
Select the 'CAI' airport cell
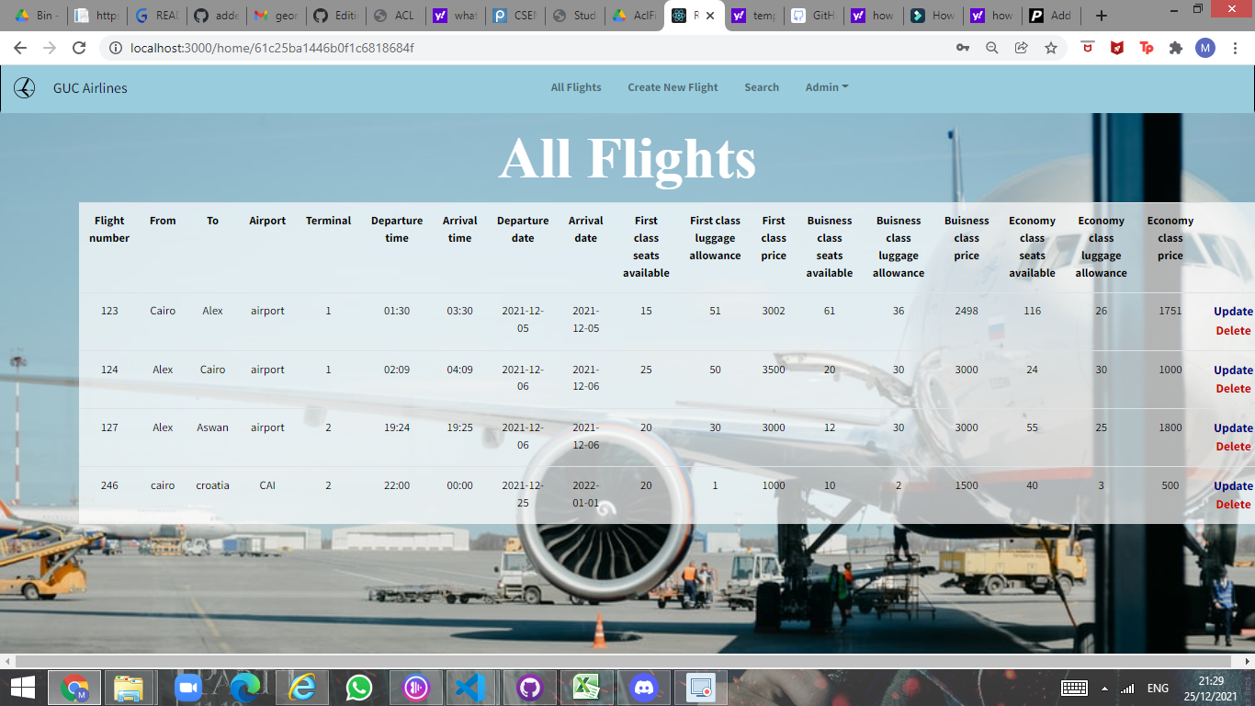click(267, 485)
